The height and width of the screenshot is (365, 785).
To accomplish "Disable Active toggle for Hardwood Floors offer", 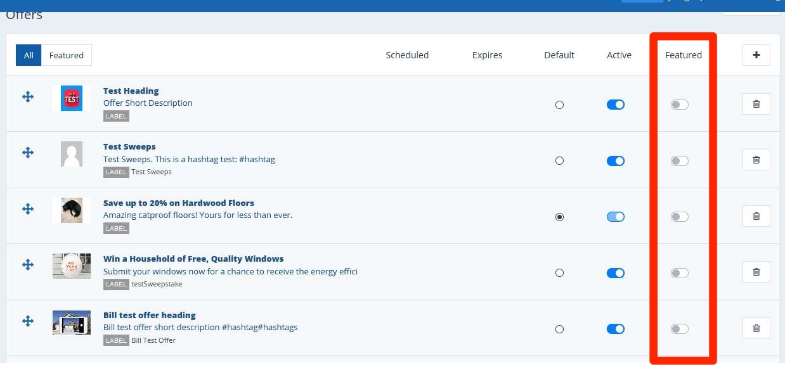I will point(615,217).
